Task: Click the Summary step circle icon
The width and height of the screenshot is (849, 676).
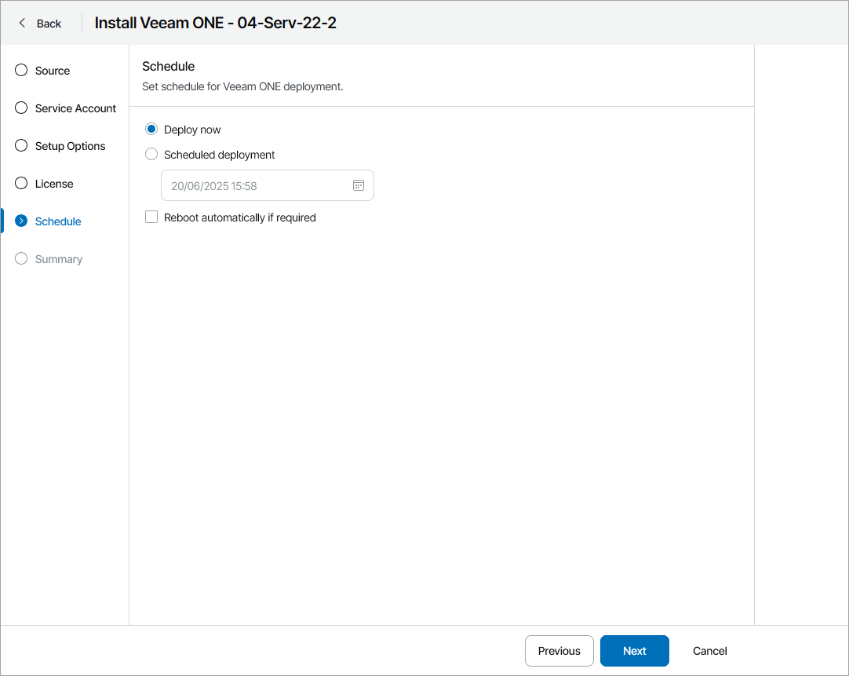Action: (x=21, y=259)
